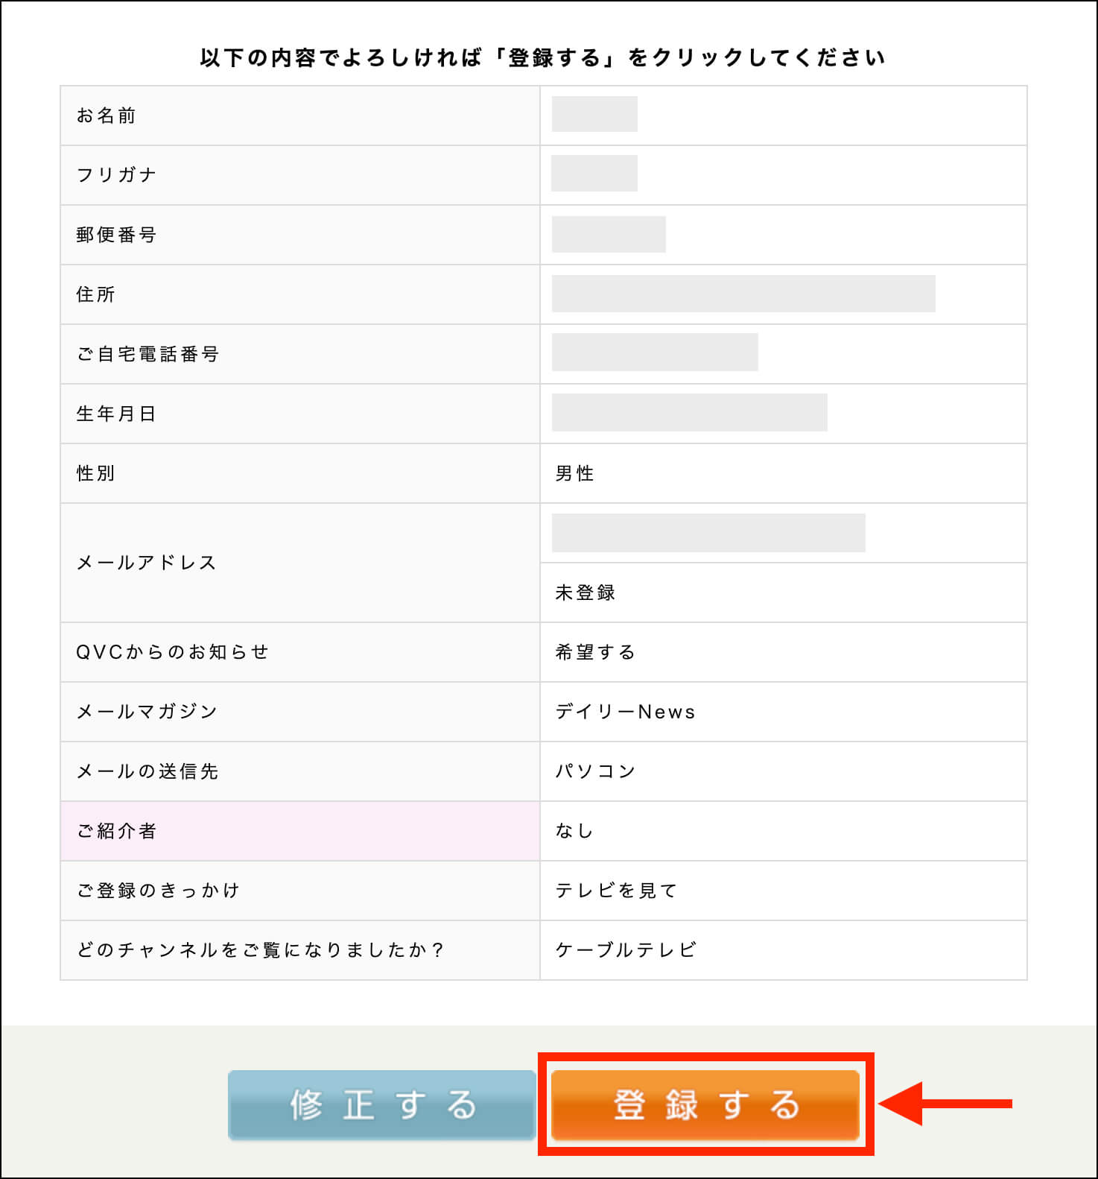This screenshot has width=1098, height=1179.
Task: Click the 男性 gender value
Action: pyautogui.click(x=574, y=473)
